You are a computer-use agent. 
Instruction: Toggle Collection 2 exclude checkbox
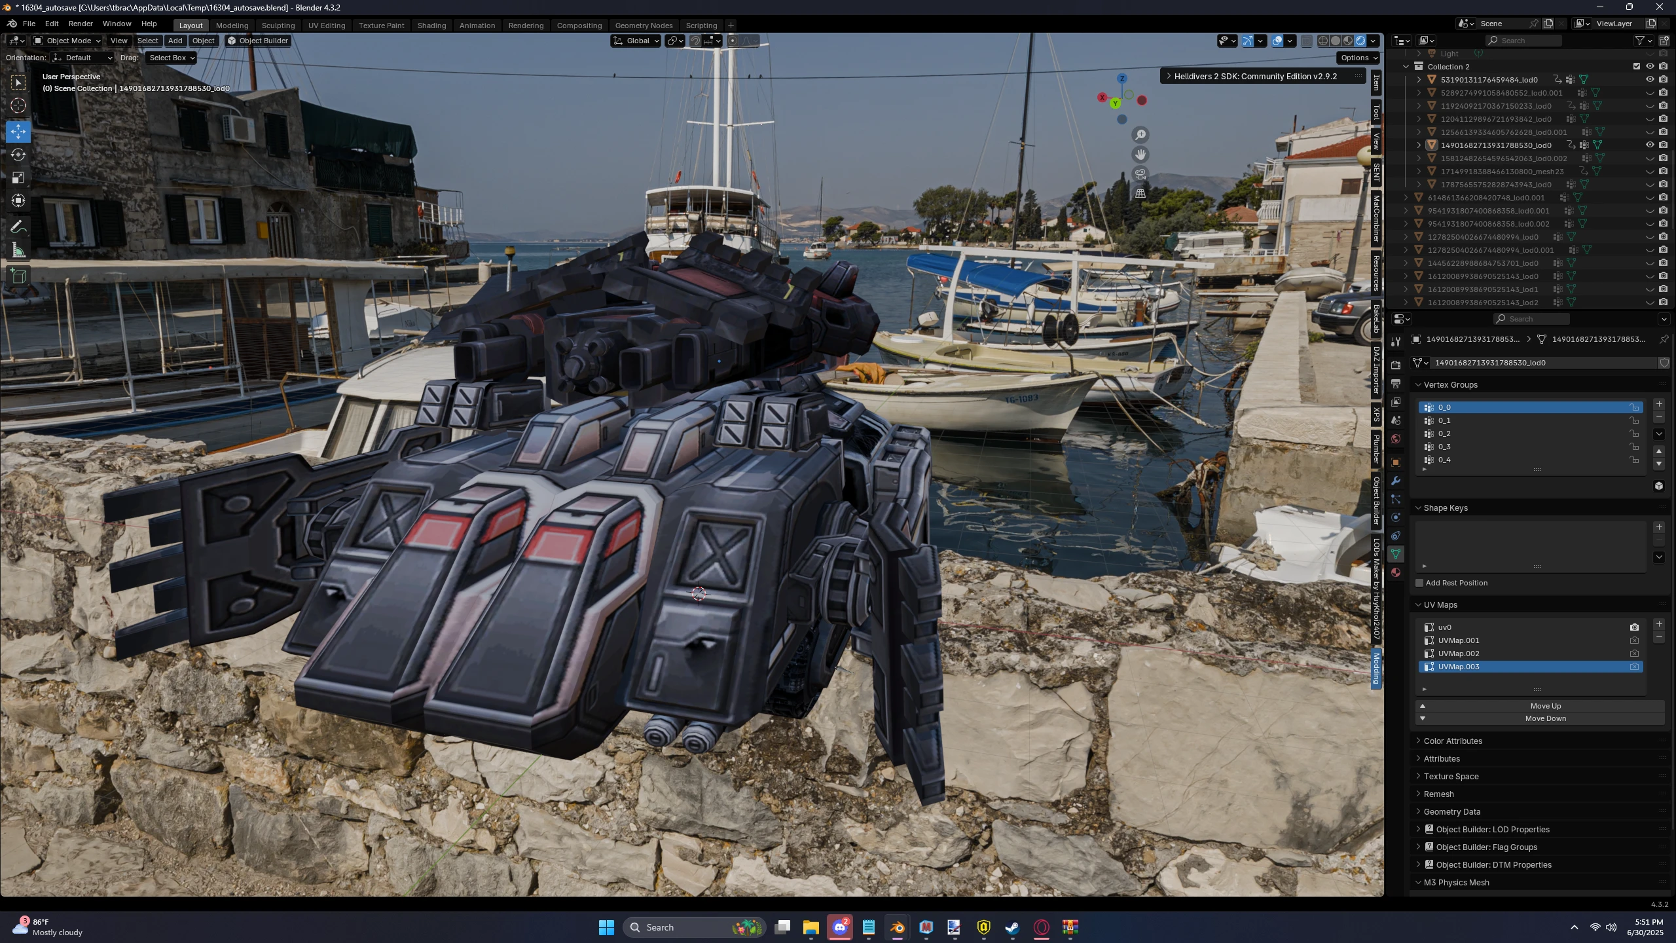tap(1637, 67)
